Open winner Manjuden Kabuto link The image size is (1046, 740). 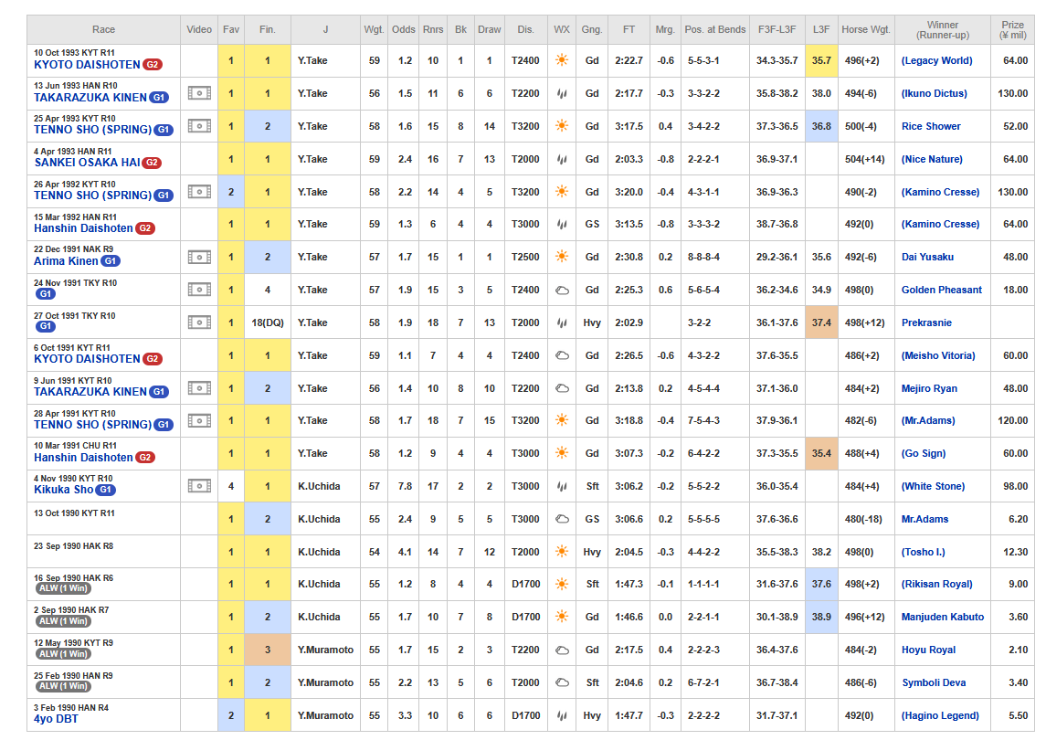coord(943,617)
